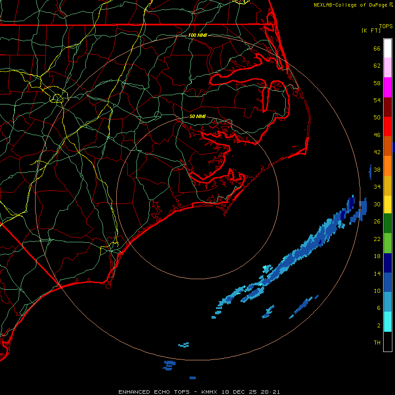Click the '22' legend value

tap(377, 239)
